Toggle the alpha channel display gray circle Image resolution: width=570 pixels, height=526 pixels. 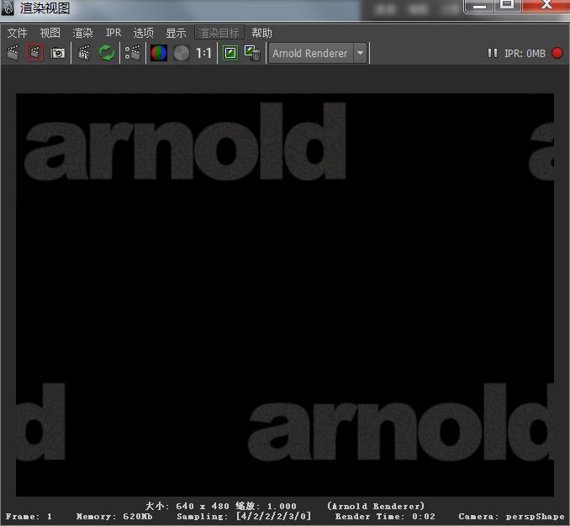[182, 53]
